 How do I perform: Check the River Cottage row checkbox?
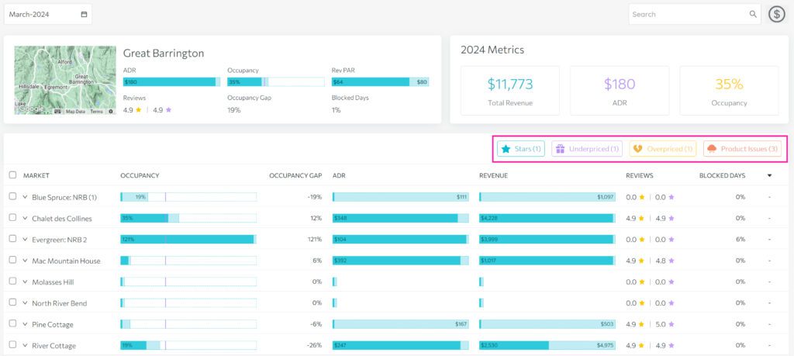(12, 345)
